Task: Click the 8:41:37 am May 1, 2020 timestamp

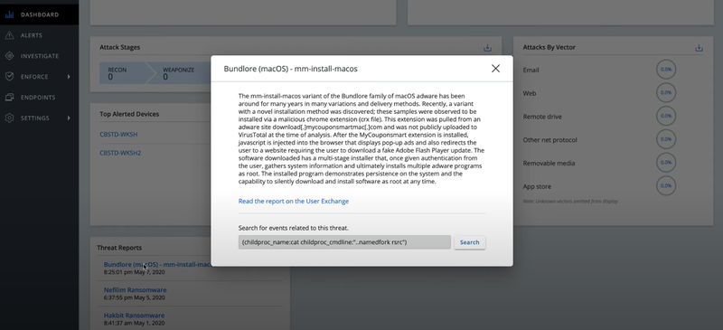Action: click(x=134, y=323)
